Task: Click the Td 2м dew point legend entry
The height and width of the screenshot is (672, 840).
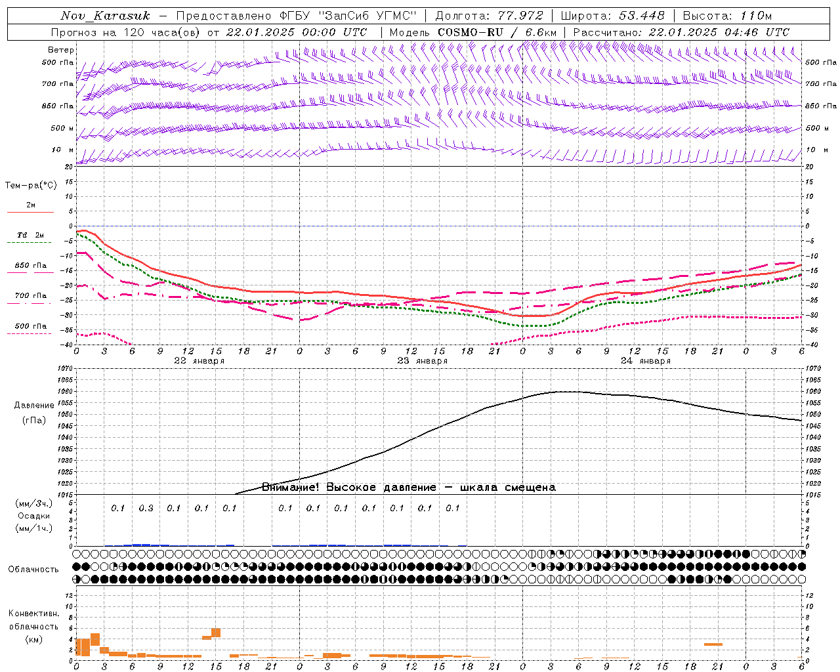Action: [31, 235]
